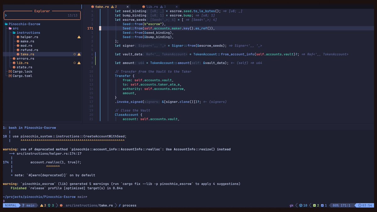Click the warning triangle on lib.rs row in Explorer
This screenshot has height=212, width=377.
(x=79, y=63)
